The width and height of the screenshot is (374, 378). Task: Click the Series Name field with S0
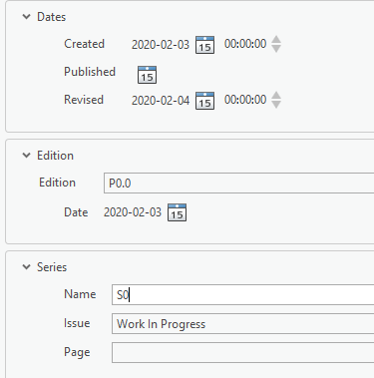point(242,294)
